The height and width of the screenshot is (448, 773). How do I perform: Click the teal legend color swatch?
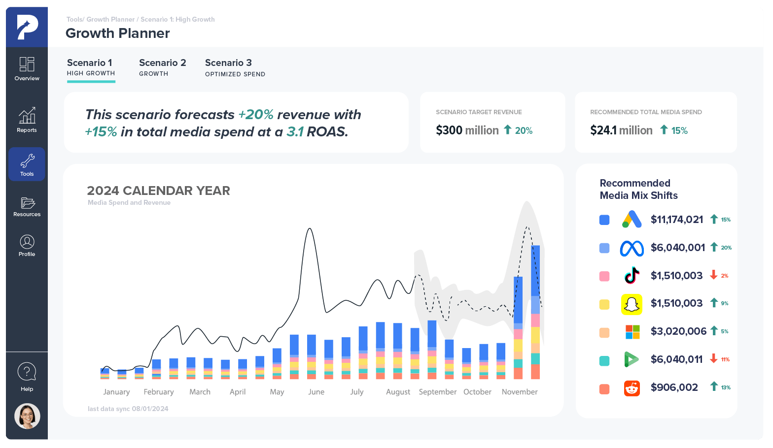[x=604, y=361]
